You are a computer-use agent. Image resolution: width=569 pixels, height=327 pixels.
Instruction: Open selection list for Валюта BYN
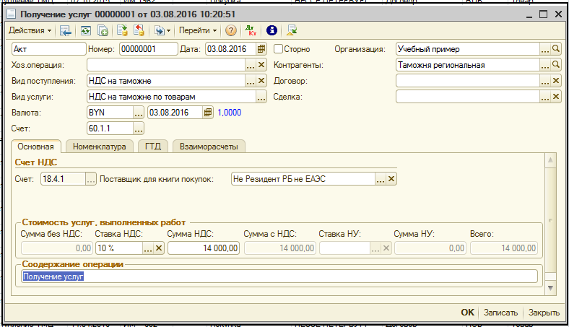pos(139,113)
